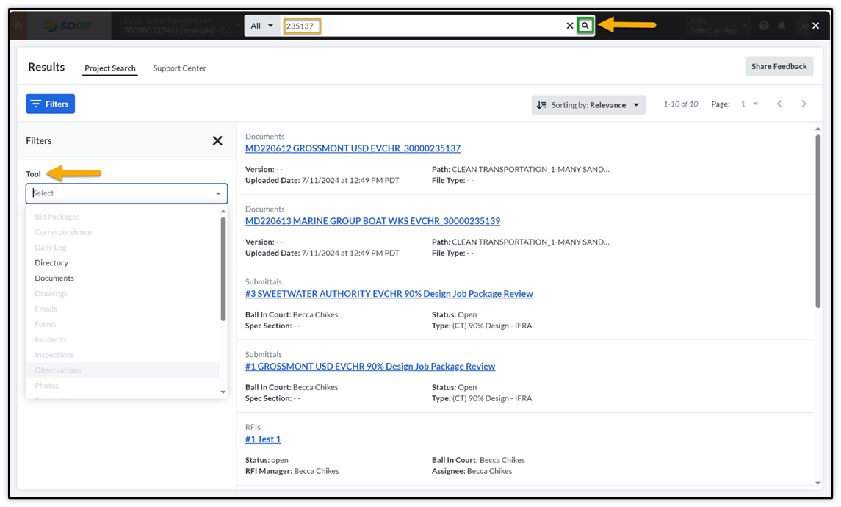This screenshot has width=841, height=507.
Task: Click the Tool Select combo box
Action: pyautogui.click(x=126, y=193)
